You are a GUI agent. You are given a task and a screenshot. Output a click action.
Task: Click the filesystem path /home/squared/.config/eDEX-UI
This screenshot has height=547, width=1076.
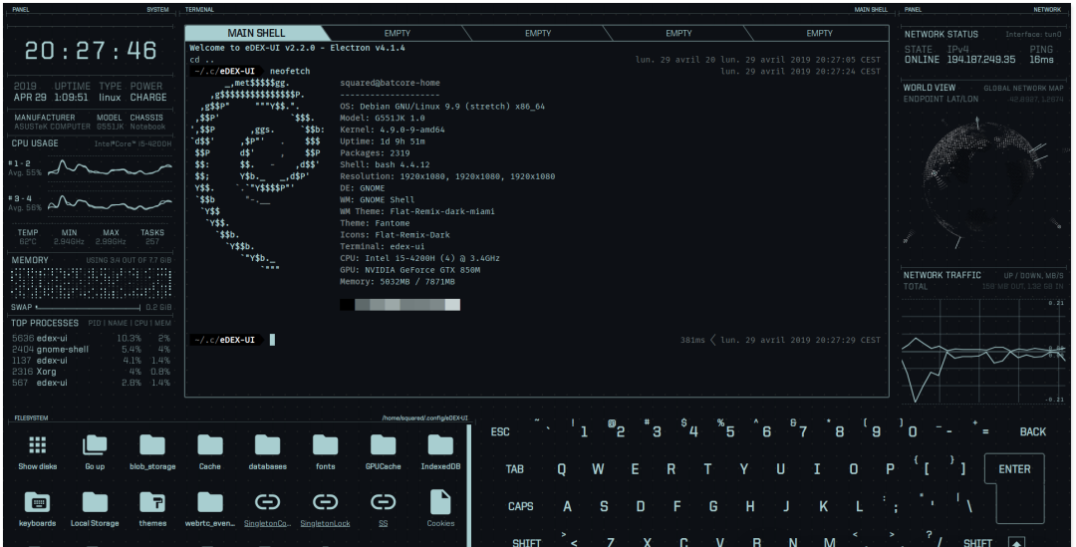click(424, 417)
